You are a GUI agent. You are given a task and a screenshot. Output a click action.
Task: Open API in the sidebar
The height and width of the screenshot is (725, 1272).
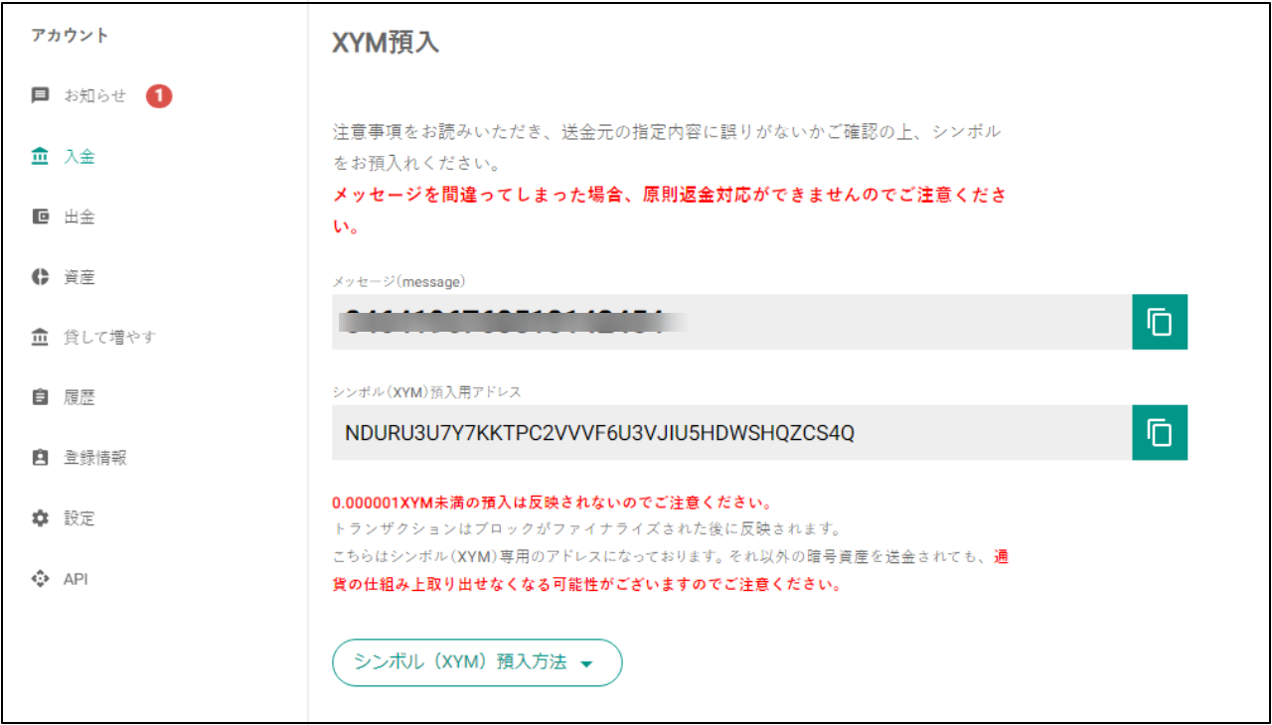76,578
